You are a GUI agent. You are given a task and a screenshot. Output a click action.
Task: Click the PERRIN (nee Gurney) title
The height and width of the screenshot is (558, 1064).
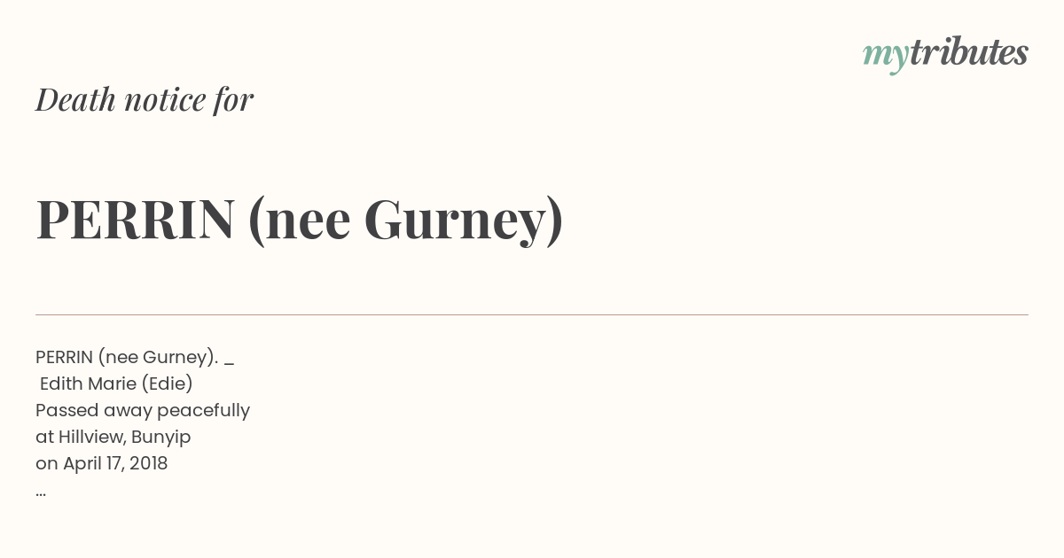click(300, 221)
